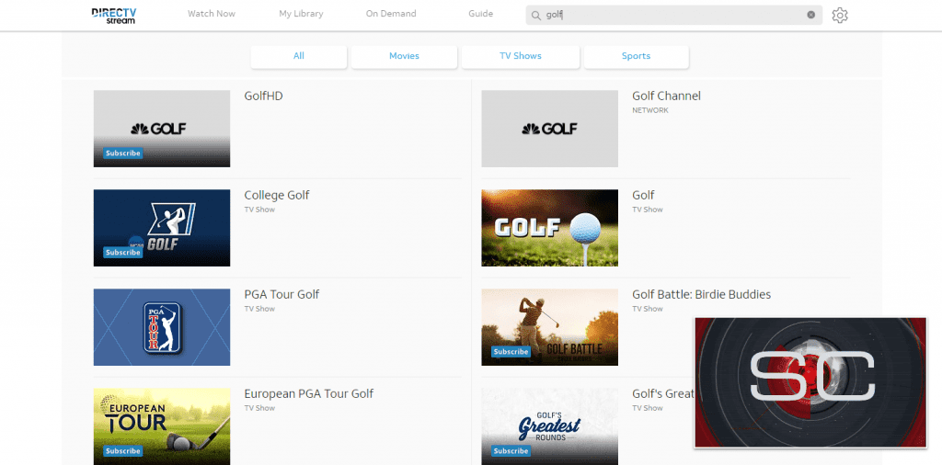This screenshot has width=942, height=465.
Task: Open the Guide
Action: [x=480, y=14]
